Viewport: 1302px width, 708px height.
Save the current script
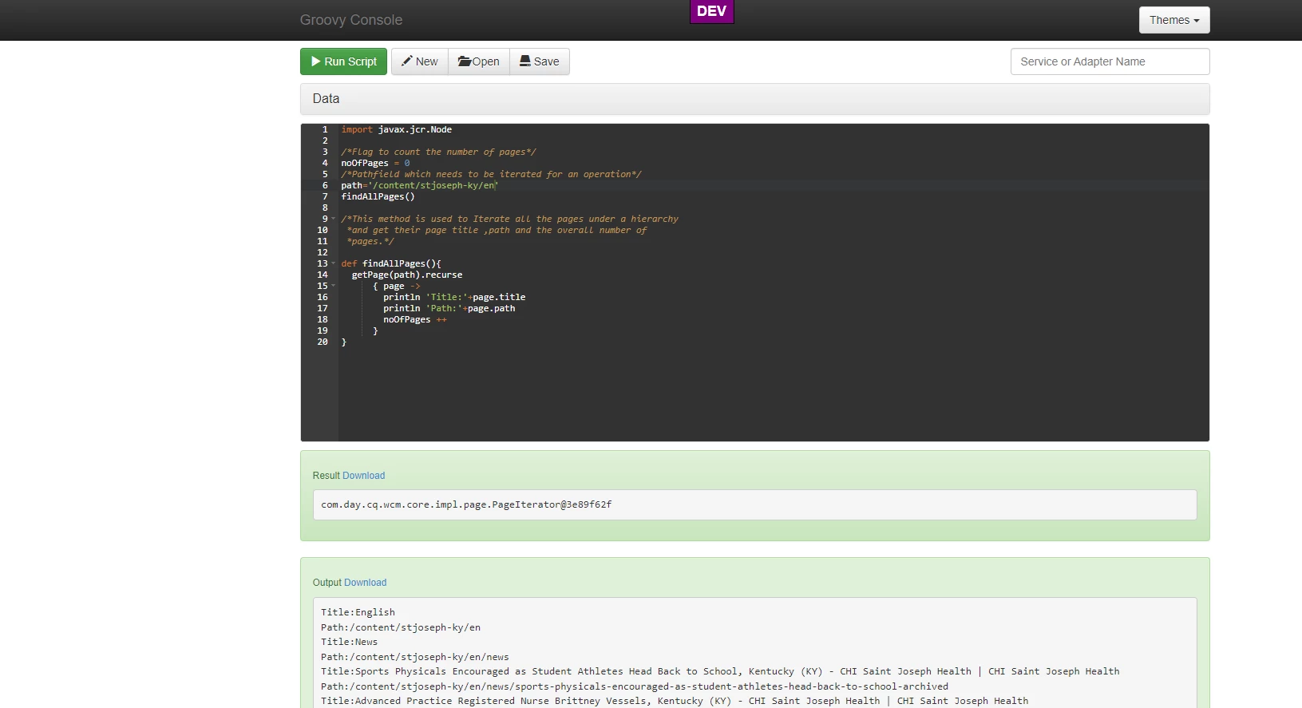click(540, 61)
